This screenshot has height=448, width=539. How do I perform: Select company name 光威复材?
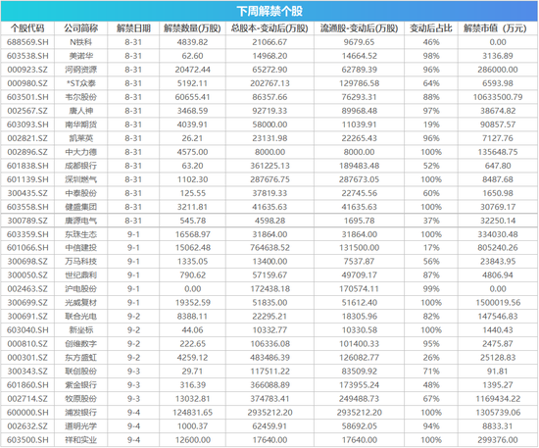pyautogui.click(x=80, y=303)
